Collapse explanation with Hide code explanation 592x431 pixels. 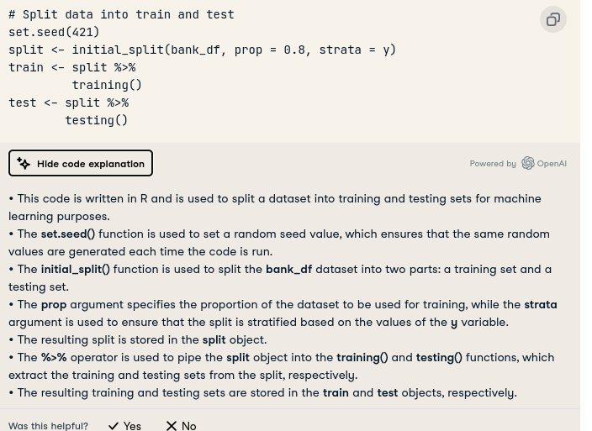(81, 163)
